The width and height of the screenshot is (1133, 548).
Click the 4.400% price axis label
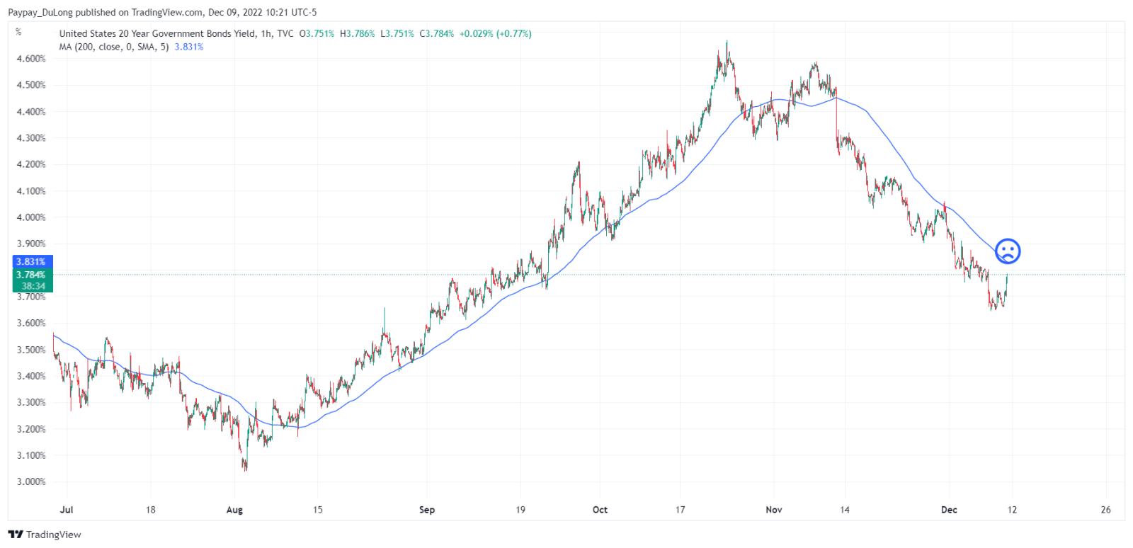click(31, 112)
